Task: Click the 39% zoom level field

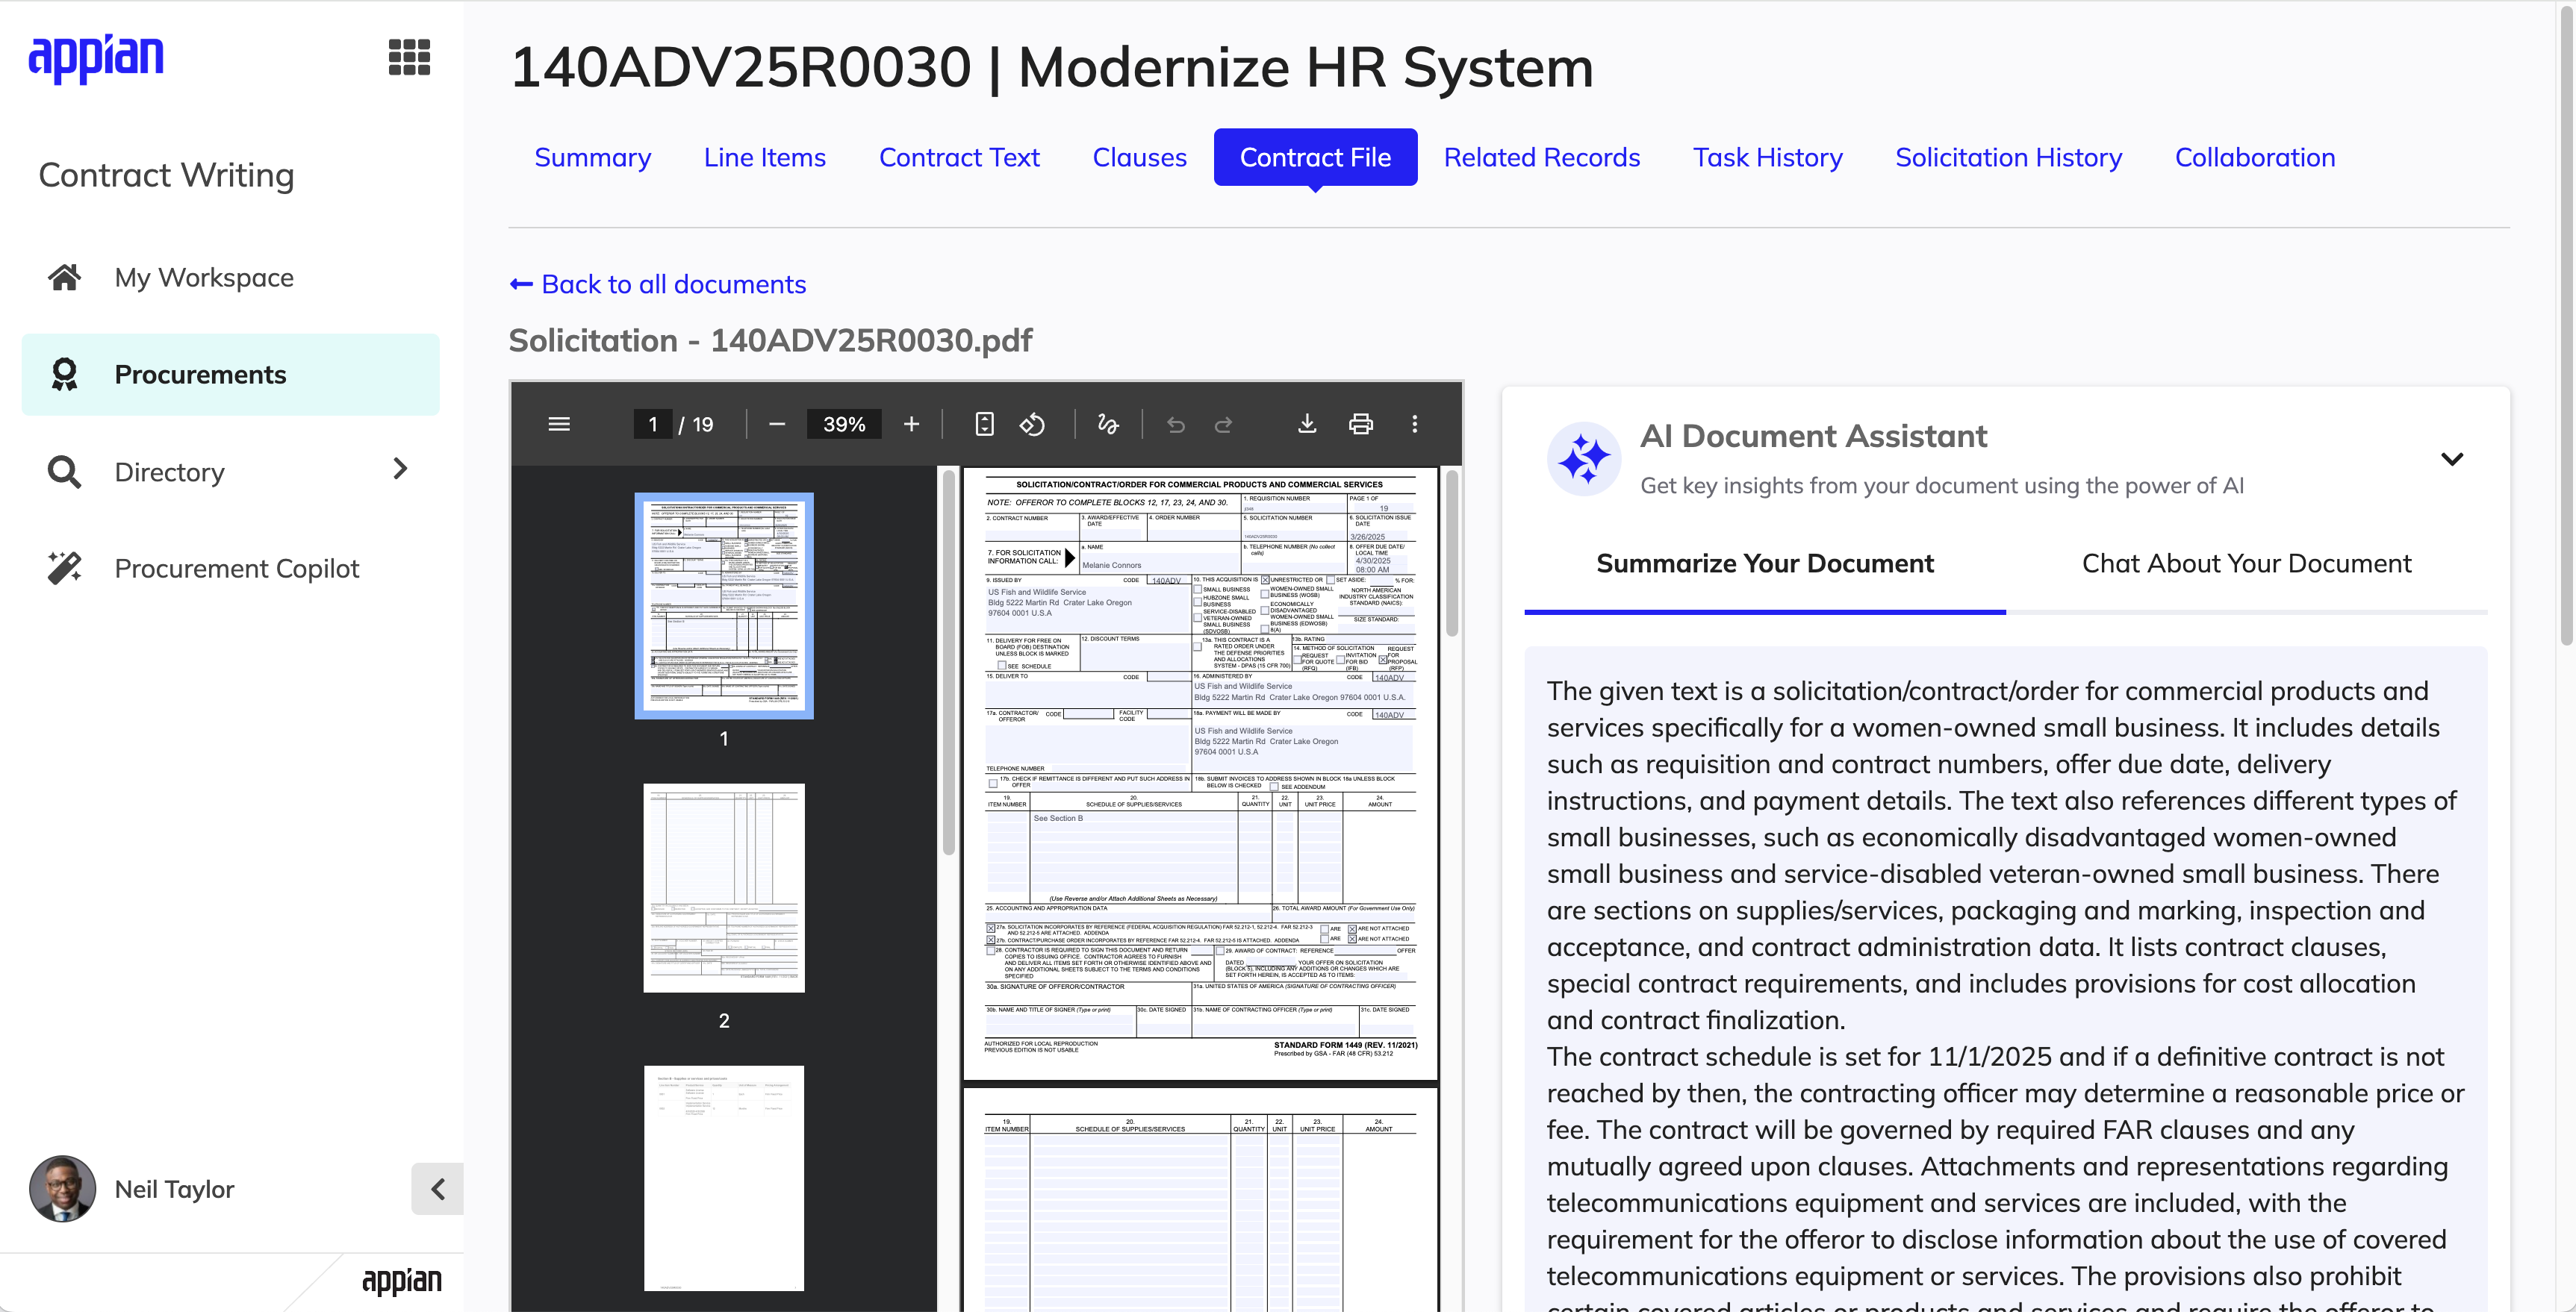Action: tap(844, 424)
